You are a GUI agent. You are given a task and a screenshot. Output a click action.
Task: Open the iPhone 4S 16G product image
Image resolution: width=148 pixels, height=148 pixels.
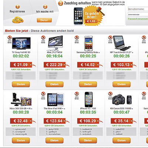(x=89, y=100)
